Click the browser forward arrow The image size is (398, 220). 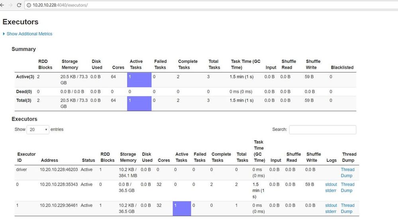pos(10,5)
